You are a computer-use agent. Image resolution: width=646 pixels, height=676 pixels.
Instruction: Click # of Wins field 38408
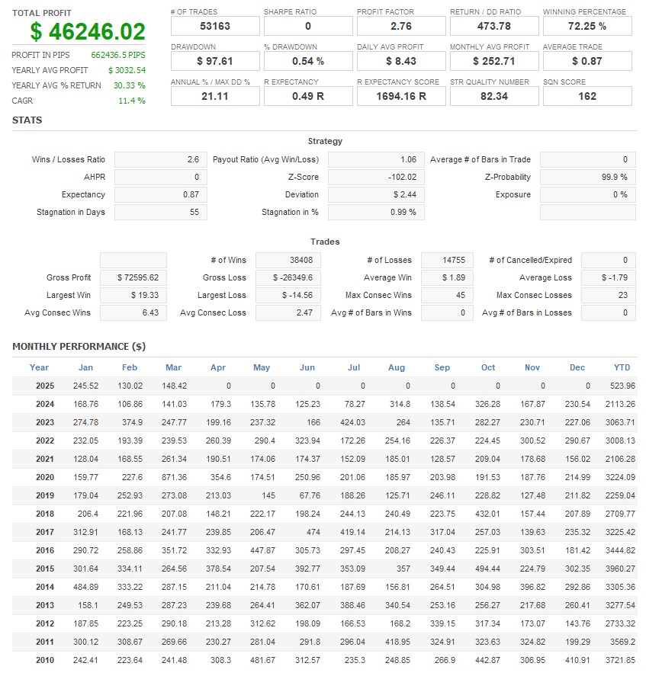coord(288,261)
